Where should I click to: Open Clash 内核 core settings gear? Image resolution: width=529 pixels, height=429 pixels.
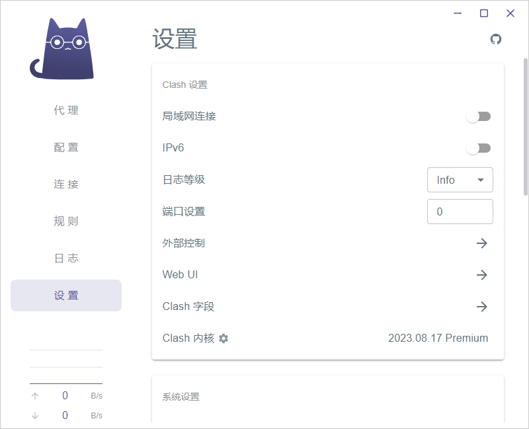(224, 338)
